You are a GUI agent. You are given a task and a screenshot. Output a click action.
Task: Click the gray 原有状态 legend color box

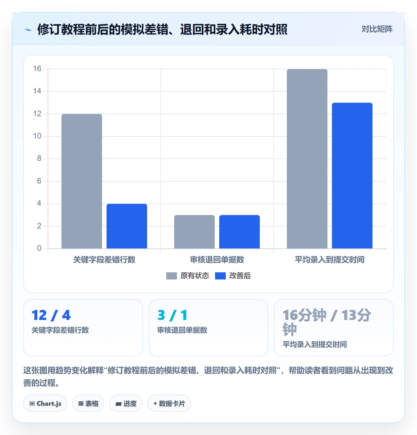(x=172, y=276)
